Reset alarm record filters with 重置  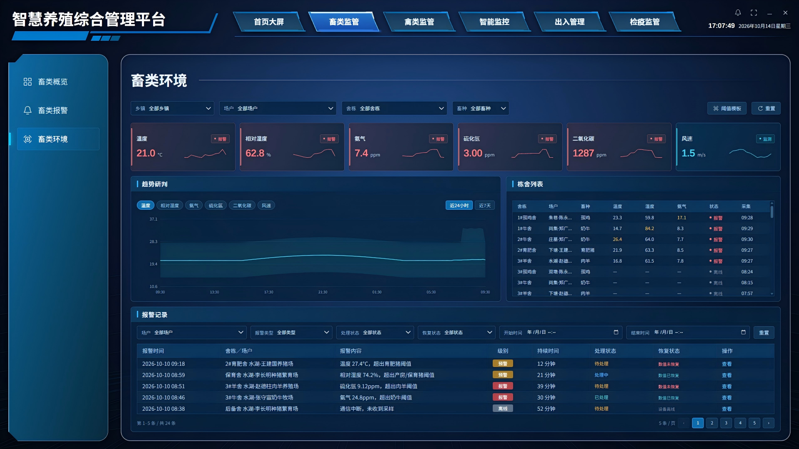[764, 332]
